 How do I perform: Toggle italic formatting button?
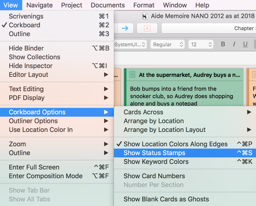(234, 44)
